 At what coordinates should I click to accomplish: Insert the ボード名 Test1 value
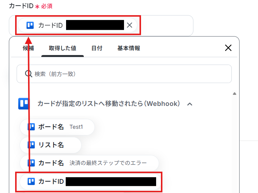coord(57,127)
